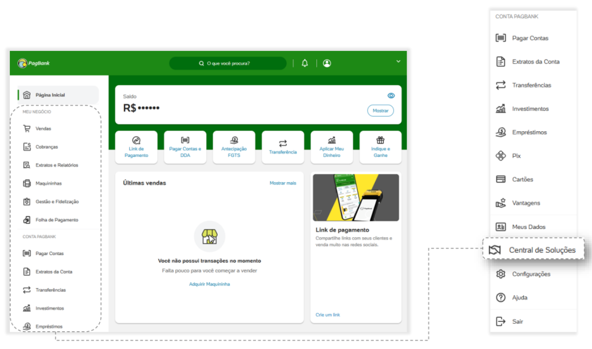Open Transferências in left sidebar
The image size is (592, 349).
(x=44, y=290)
